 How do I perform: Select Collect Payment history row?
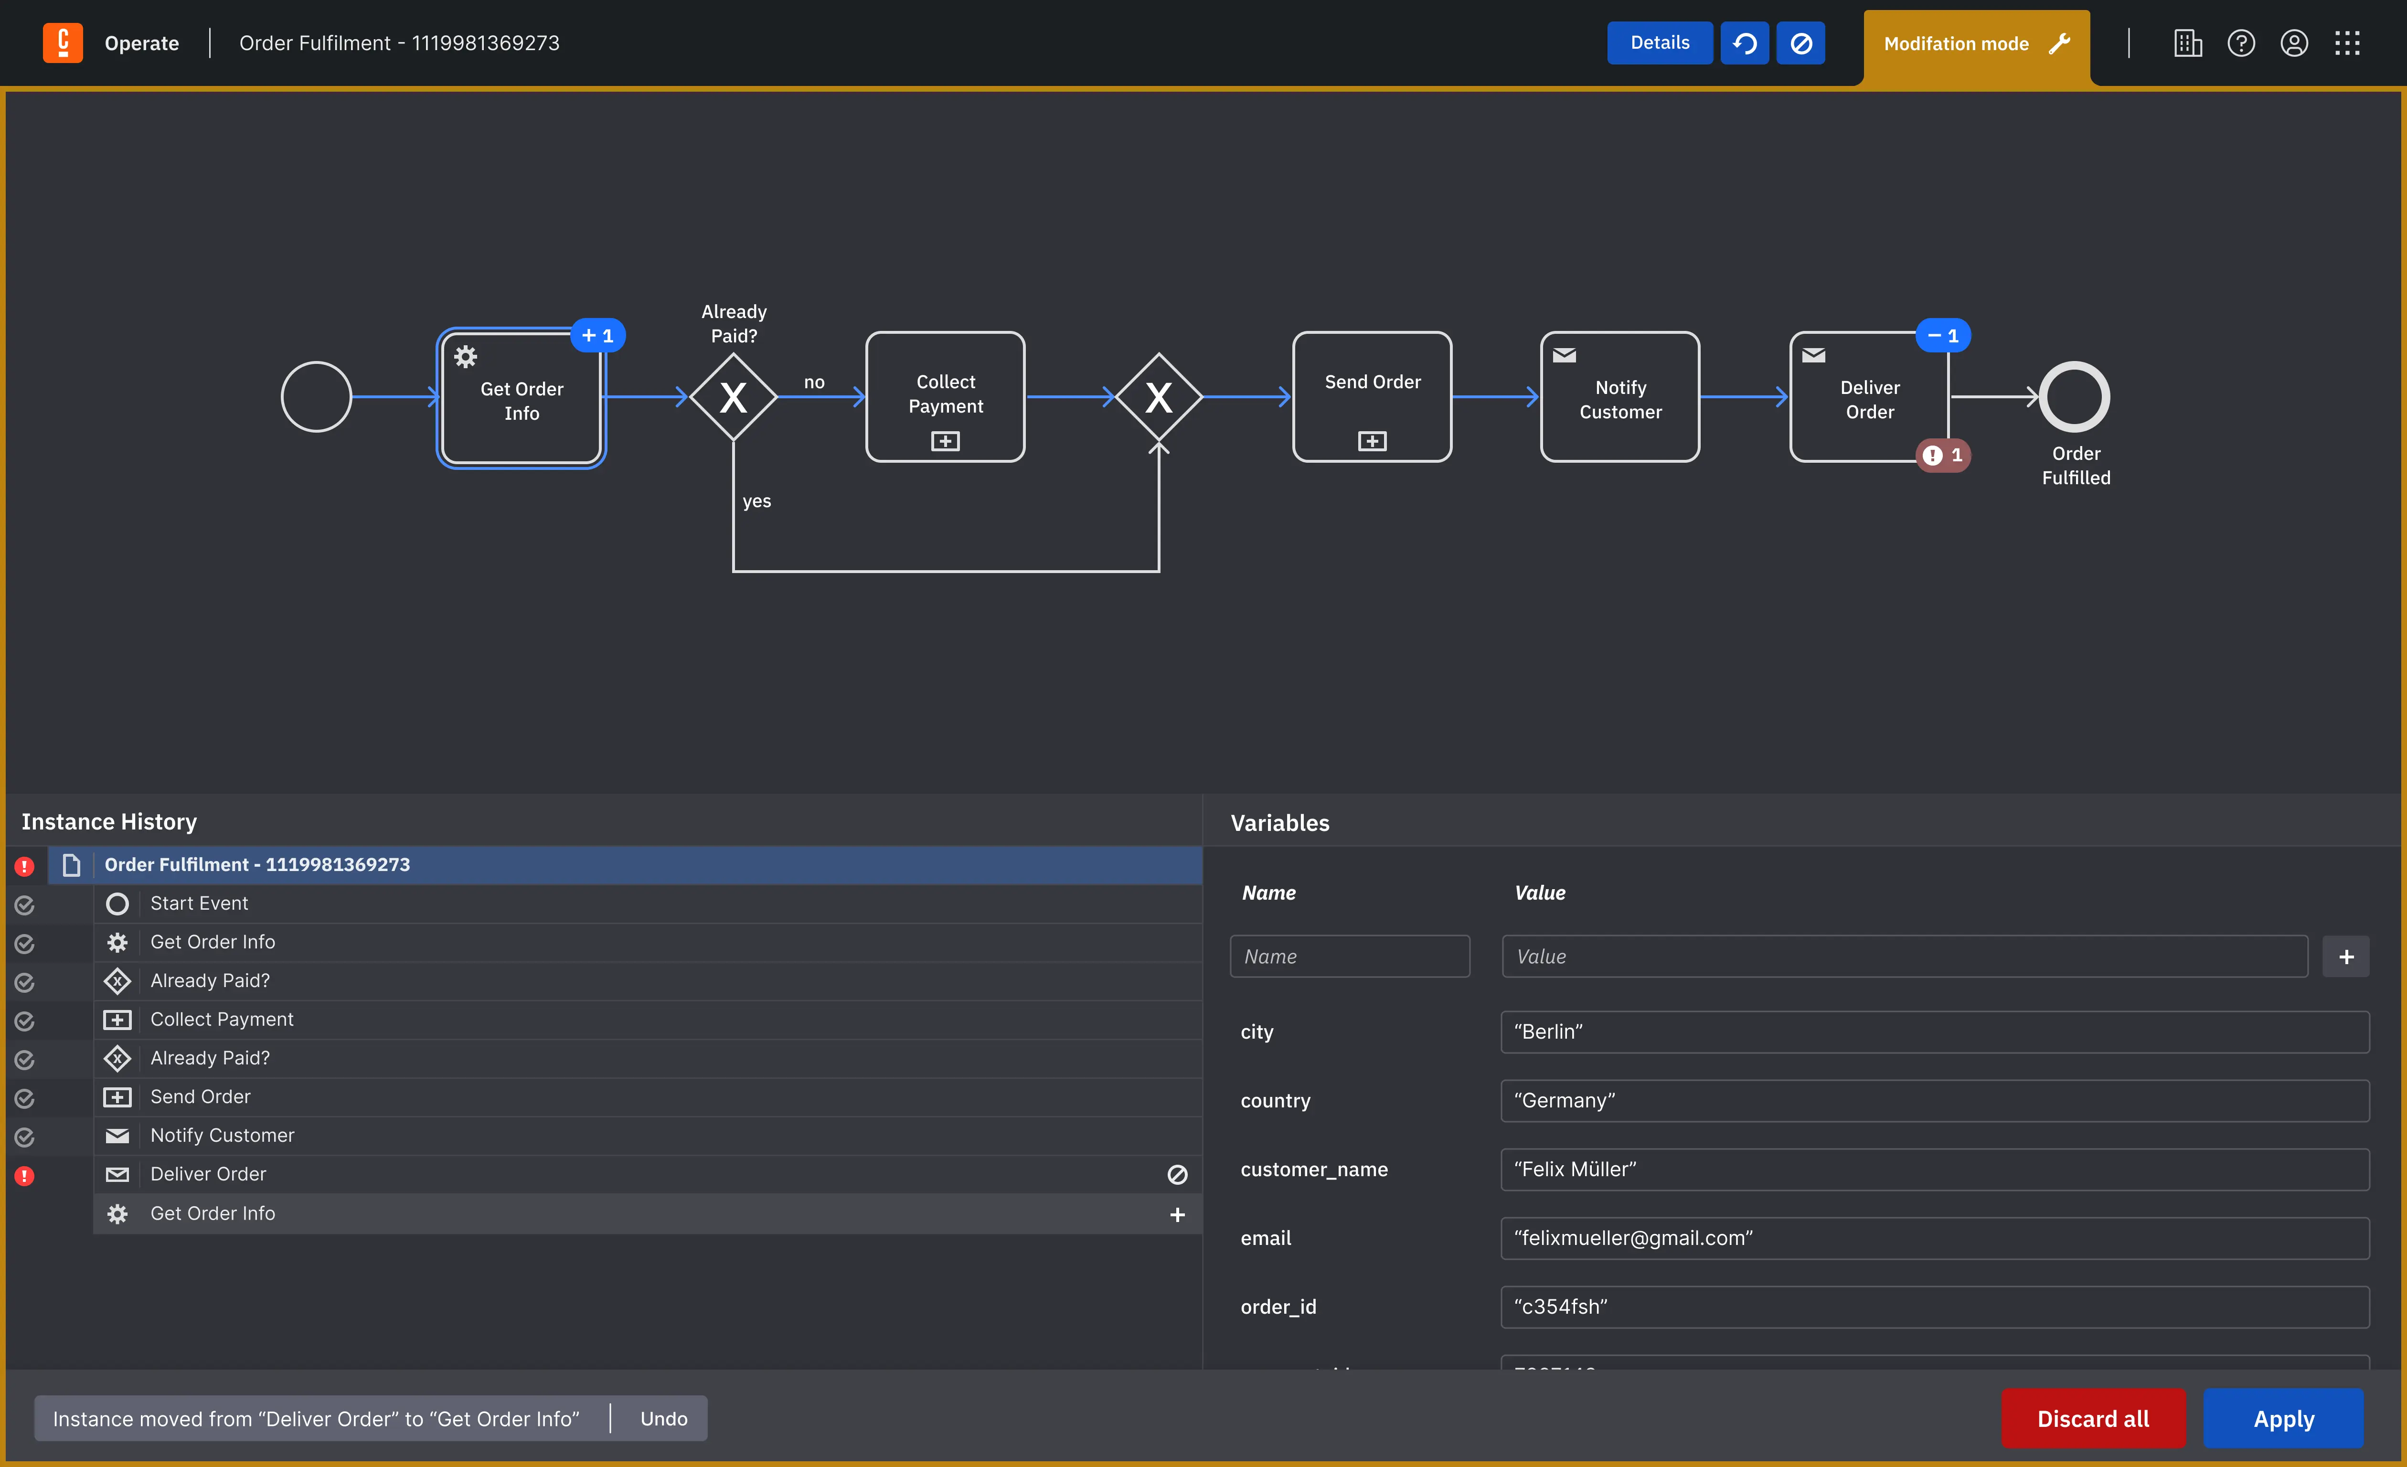648,1019
